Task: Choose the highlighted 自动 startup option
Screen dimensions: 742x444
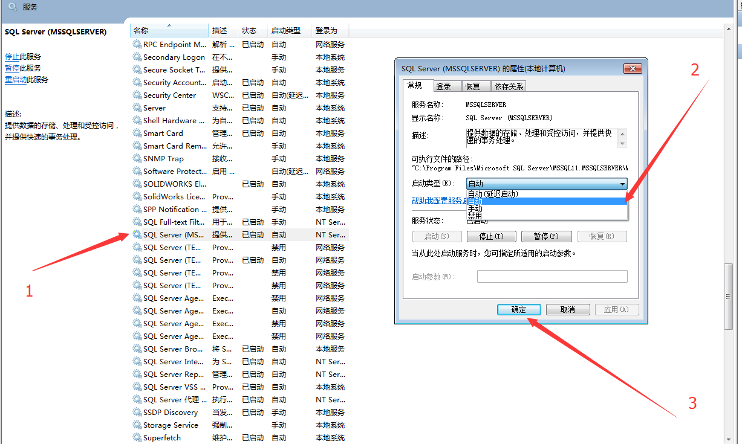Action: click(x=547, y=201)
